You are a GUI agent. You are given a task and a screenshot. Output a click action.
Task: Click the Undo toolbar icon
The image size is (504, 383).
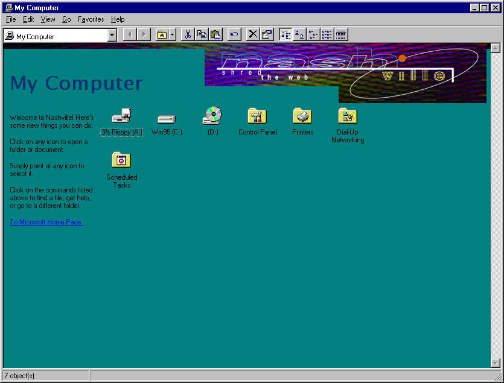pos(234,34)
